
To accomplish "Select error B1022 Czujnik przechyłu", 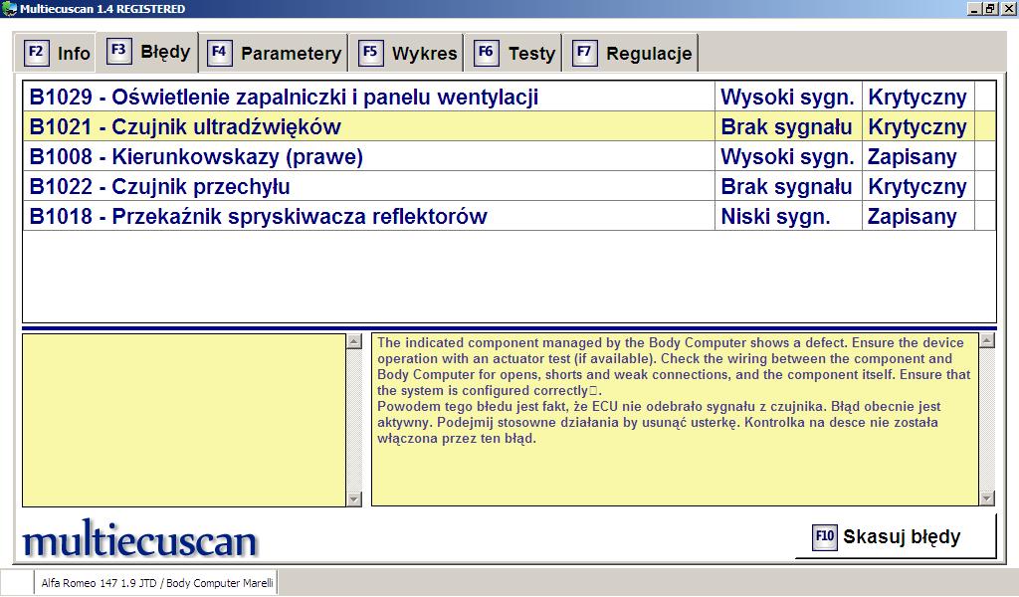I will (509, 186).
